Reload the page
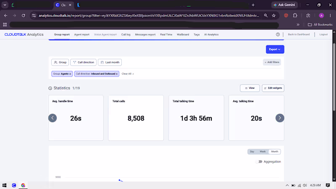The width and height of the screenshot is (336, 189). [x=24, y=16]
